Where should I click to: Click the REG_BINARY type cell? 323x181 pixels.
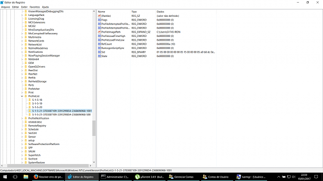[x=139, y=52]
